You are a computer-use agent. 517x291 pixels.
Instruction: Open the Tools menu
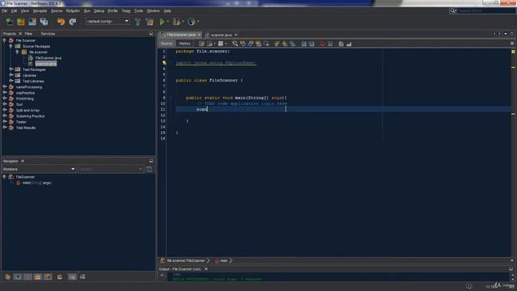pyautogui.click(x=138, y=11)
